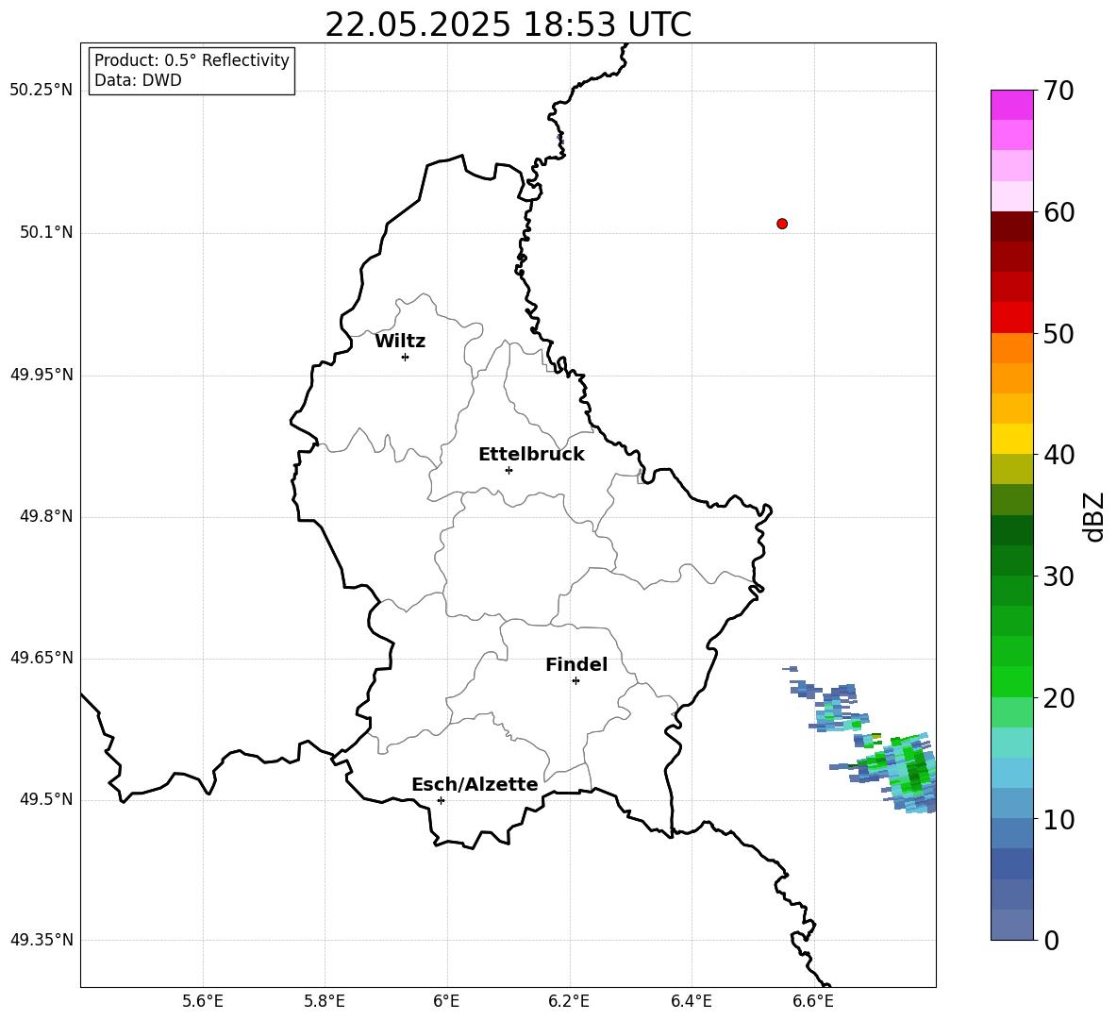Image resolution: width=1117 pixels, height=1020 pixels.
Task: Click the Ettelbruck cross location marker
Action: 508,470
